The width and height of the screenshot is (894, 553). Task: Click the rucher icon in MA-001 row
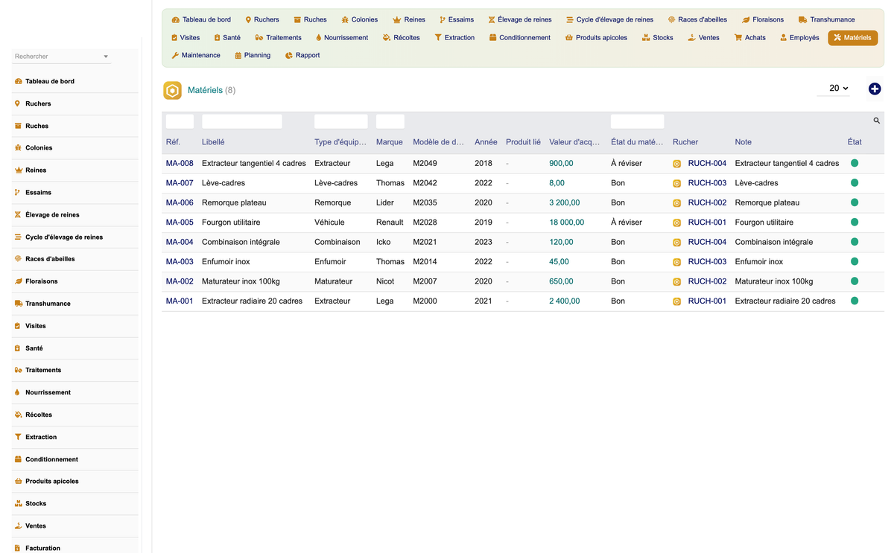click(x=677, y=301)
